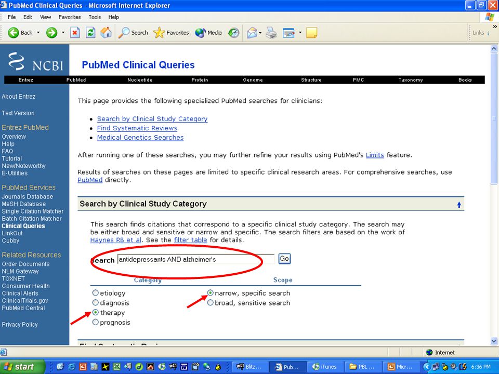Open the Edit menu
Screen dimensions: 499x374
point(28,17)
